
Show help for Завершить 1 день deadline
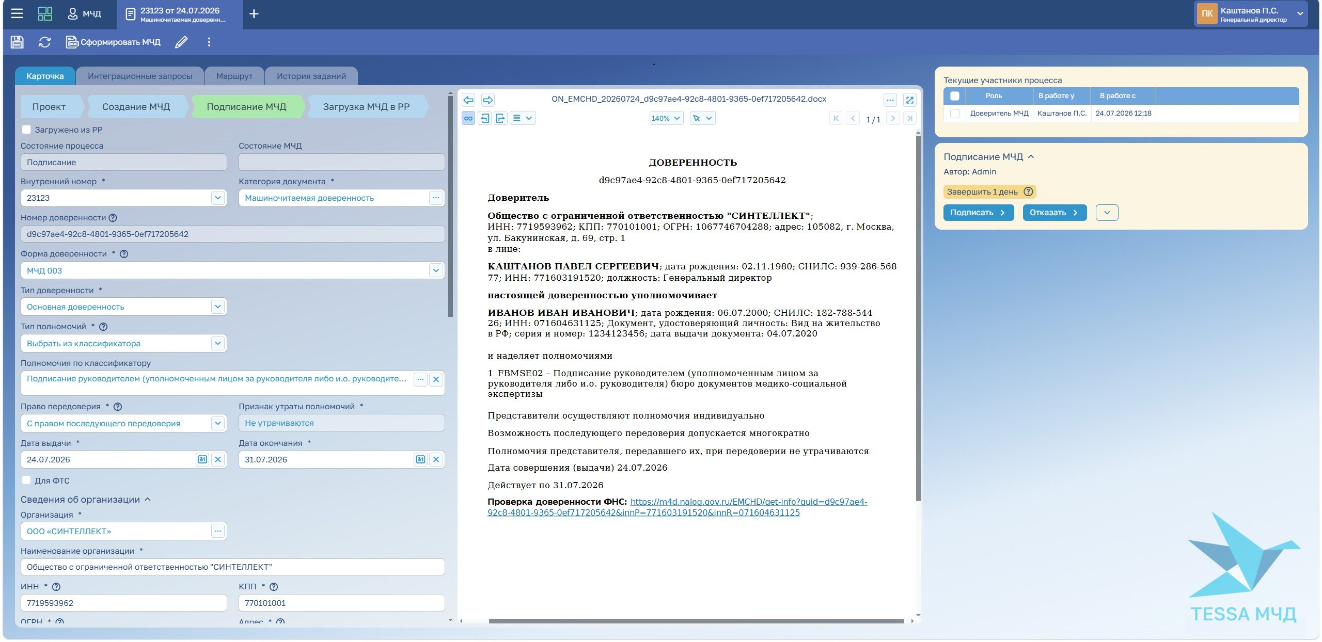[1028, 191]
